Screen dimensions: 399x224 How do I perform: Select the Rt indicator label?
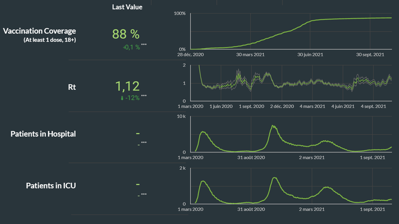pos(72,87)
